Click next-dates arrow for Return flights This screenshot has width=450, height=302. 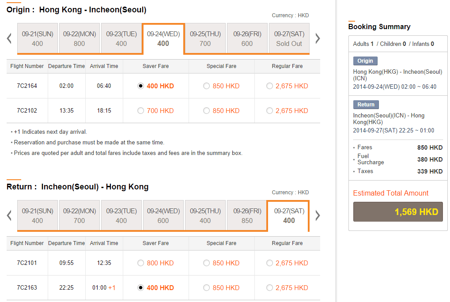317,215
